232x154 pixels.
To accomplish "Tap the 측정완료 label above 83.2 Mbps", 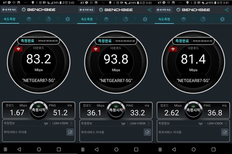I will [27, 41].
